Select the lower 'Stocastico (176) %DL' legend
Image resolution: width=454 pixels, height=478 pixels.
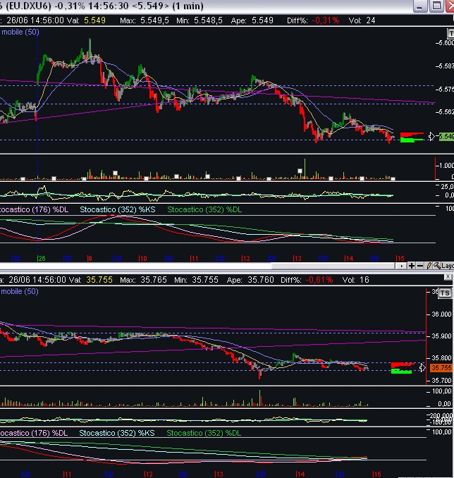pyautogui.click(x=34, y=433)
